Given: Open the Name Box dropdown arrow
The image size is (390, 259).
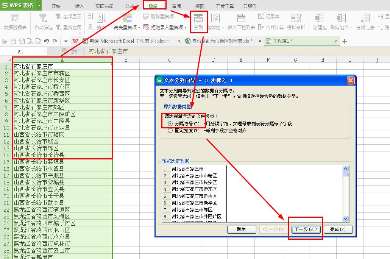Looking at the screenshot, I should (x=45, y=50).
